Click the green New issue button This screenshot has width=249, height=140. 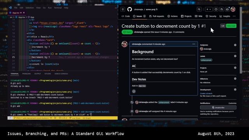pyautogui.click(x=231, y=26)
